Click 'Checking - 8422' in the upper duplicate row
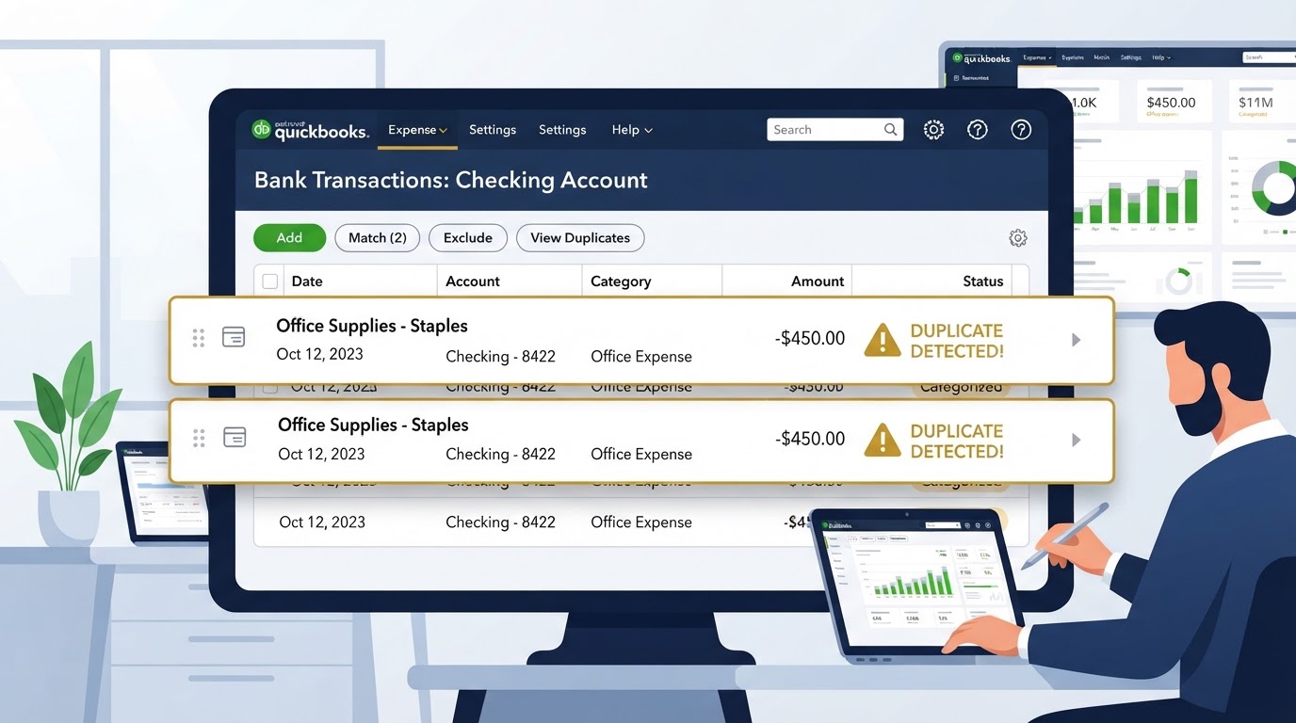Image resolution: width=1296 pixels, height=723 pixels. (500, 357)
